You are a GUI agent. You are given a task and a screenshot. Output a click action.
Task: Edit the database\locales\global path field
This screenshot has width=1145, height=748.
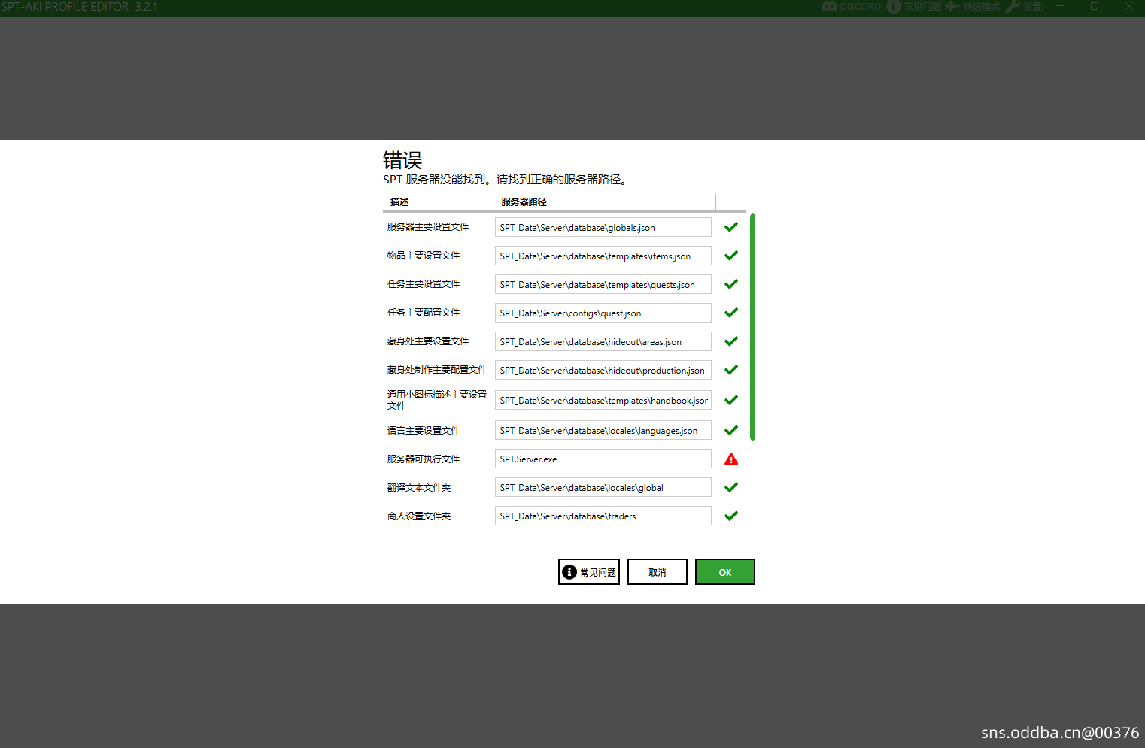[603, 487]
